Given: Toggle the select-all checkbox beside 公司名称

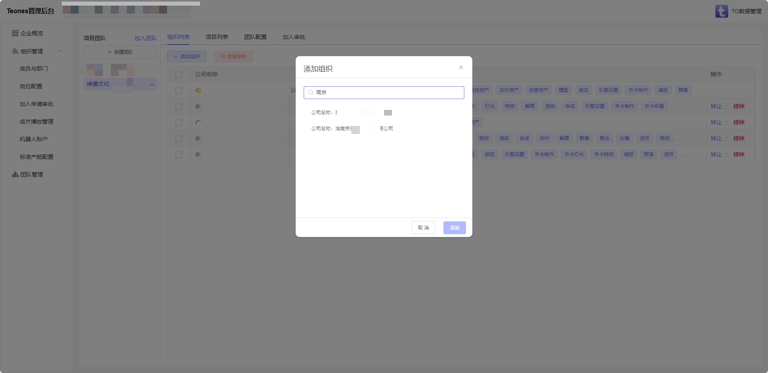Looking at the screenshot, I should pyautogui.click(x=179, y=74).
